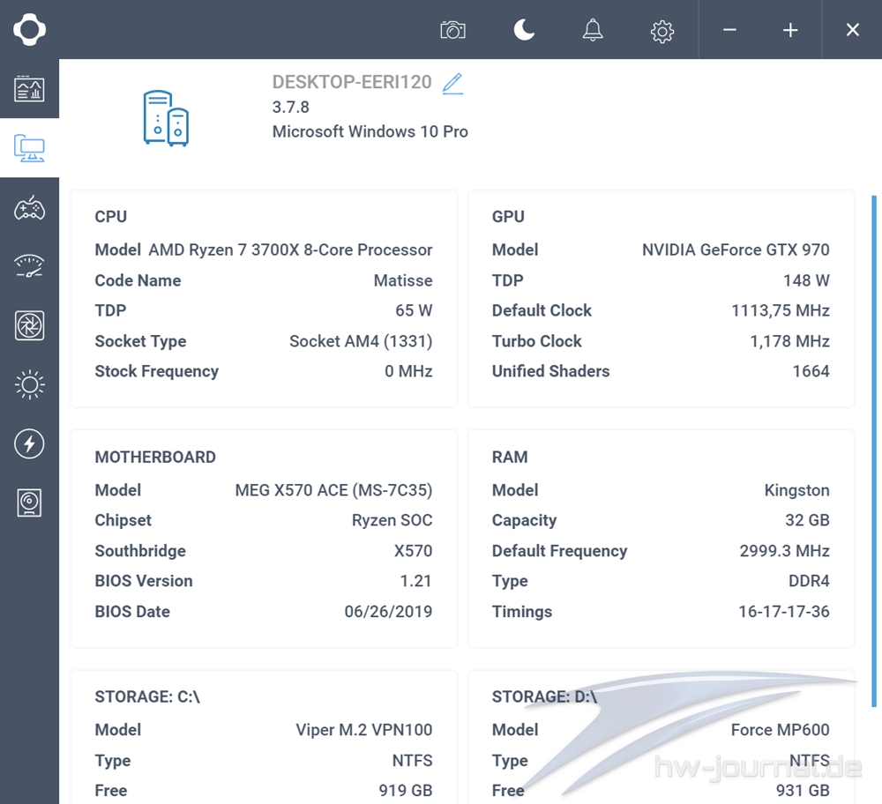Click the Unified Shaders value 1664

[811, 371]
